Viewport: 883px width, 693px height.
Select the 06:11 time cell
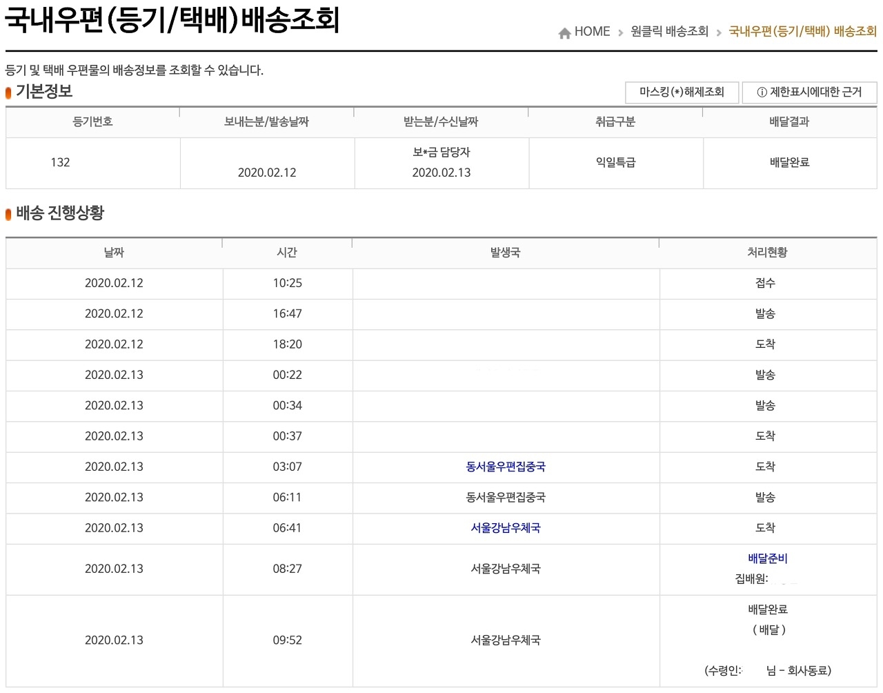coord(287,498)
